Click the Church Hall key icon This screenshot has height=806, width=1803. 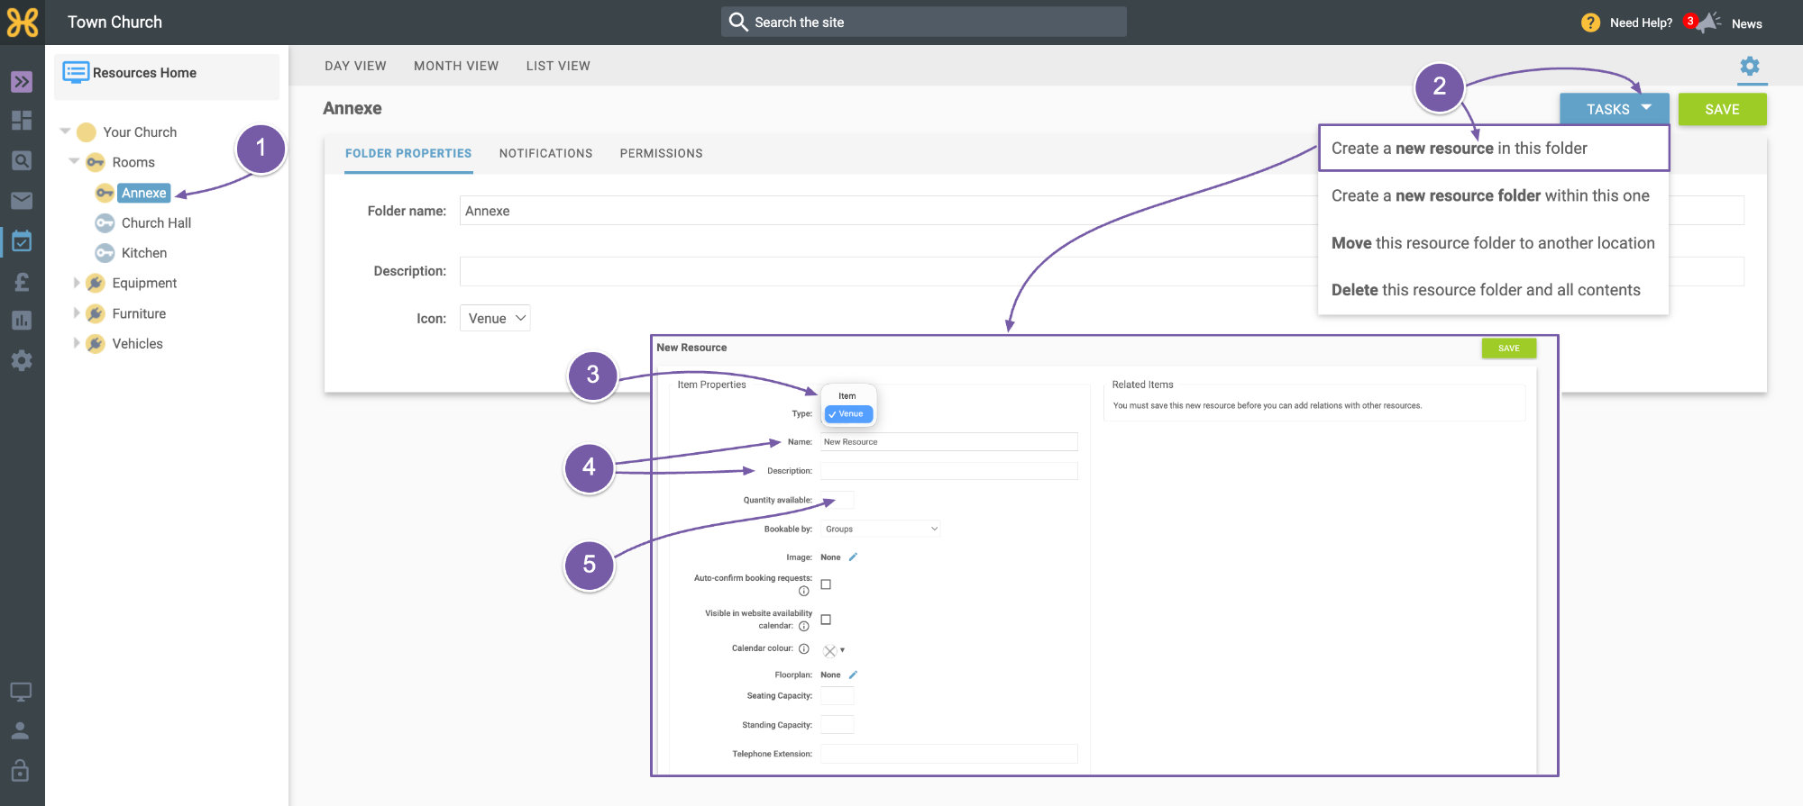pos(105,222)
